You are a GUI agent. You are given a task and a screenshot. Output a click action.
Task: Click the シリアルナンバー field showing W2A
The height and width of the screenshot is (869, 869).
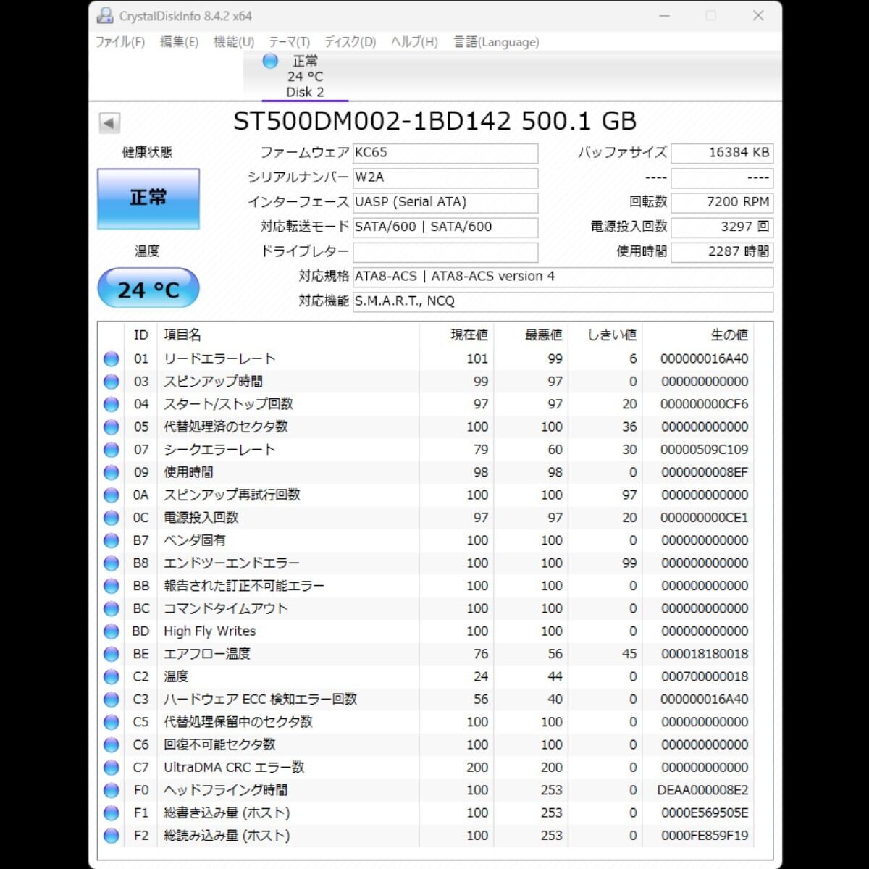tap(445, 177)
